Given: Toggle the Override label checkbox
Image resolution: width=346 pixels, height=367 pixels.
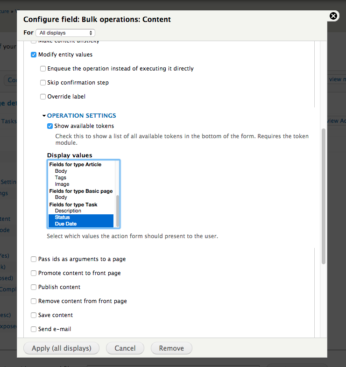Looking at the screenshot, I should click(x=43, y=97).
